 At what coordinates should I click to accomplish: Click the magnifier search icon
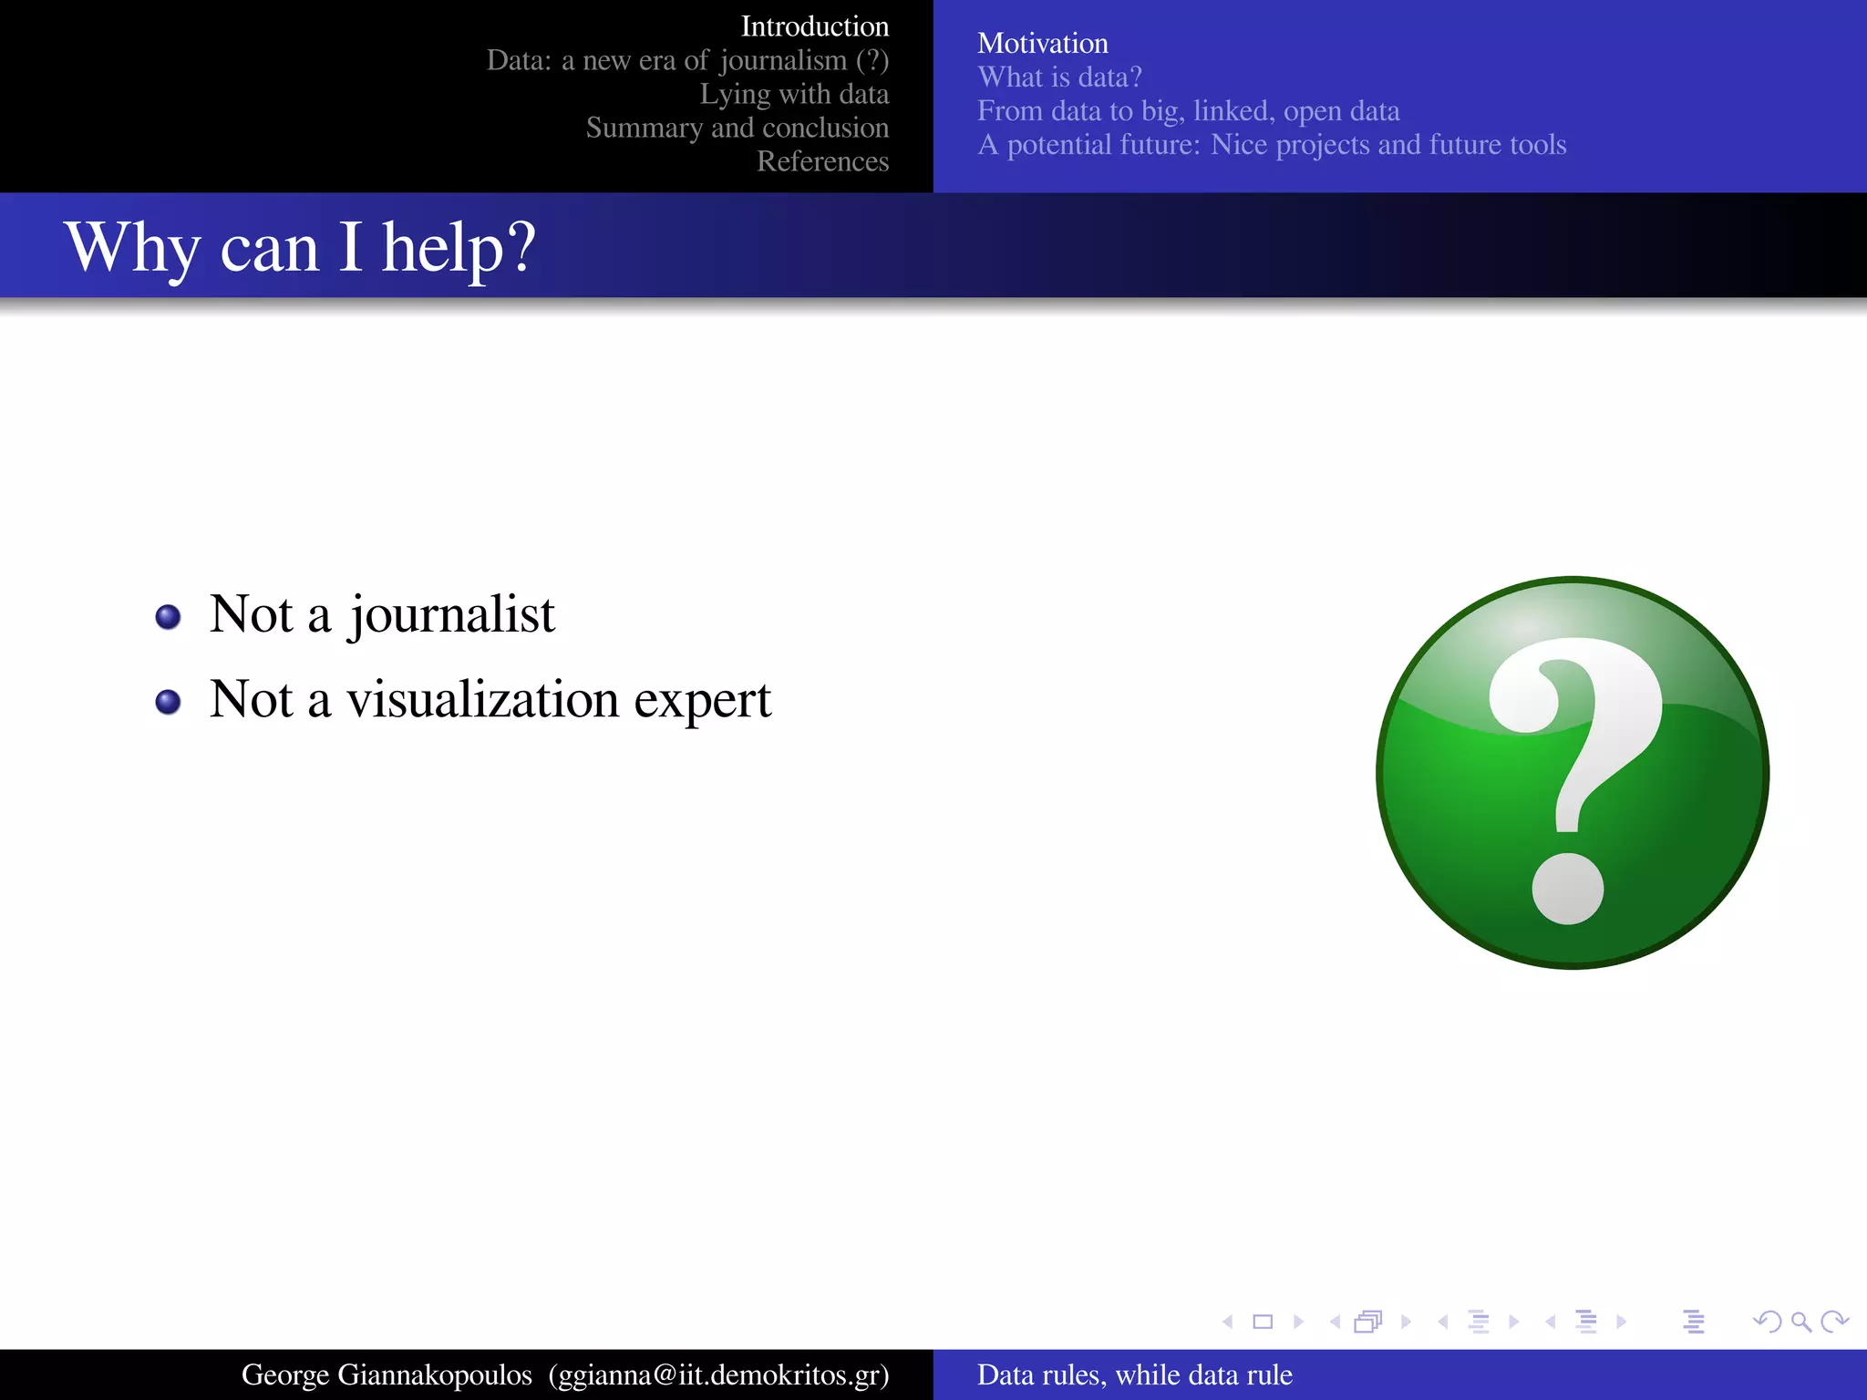point(1800,1322)
